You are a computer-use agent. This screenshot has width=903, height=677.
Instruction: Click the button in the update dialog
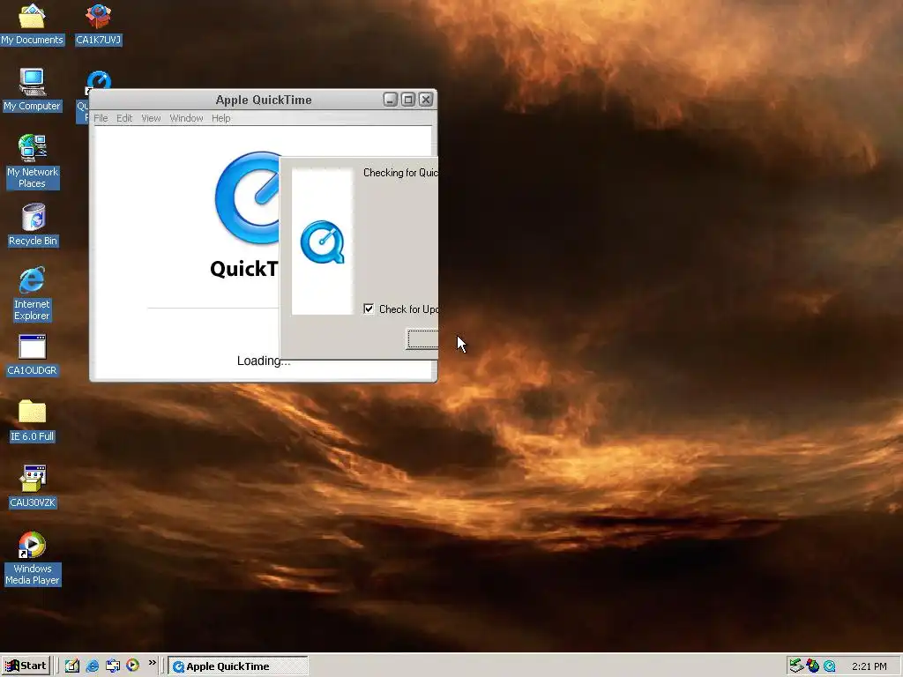point(422,339)
